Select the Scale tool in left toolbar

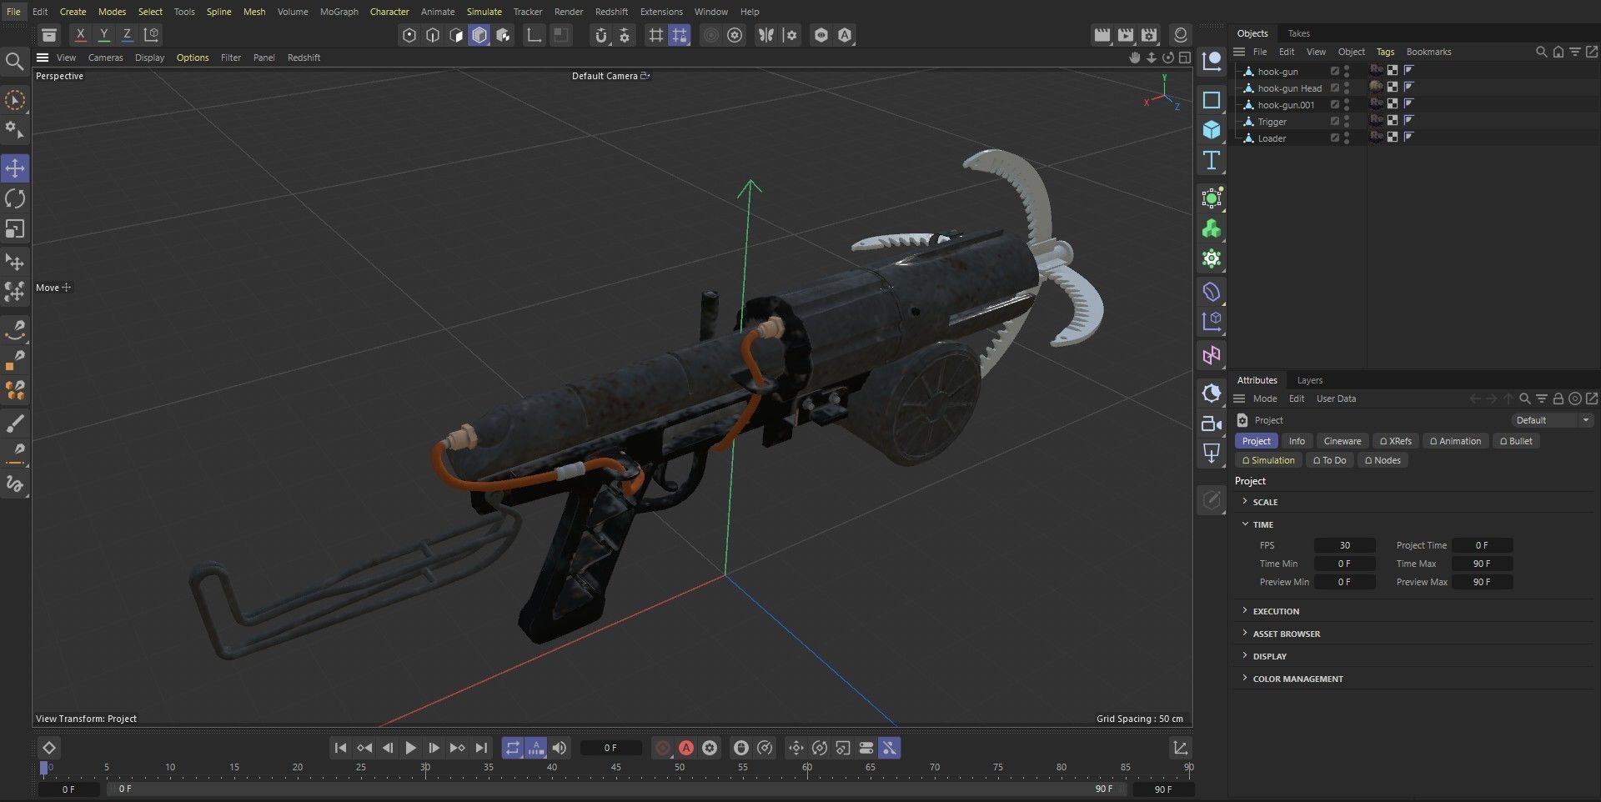15,229
